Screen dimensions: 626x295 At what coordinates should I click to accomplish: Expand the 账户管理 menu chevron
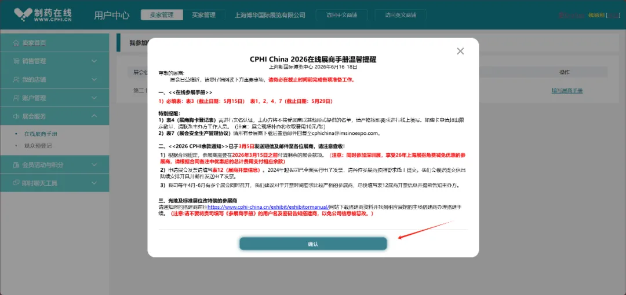click(x=94, y=98)
